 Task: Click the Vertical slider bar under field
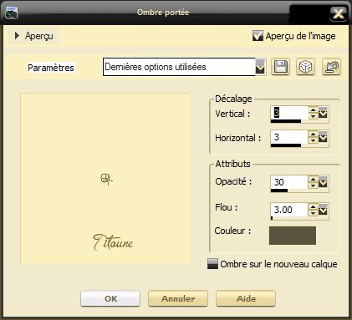tap(299, 121)
